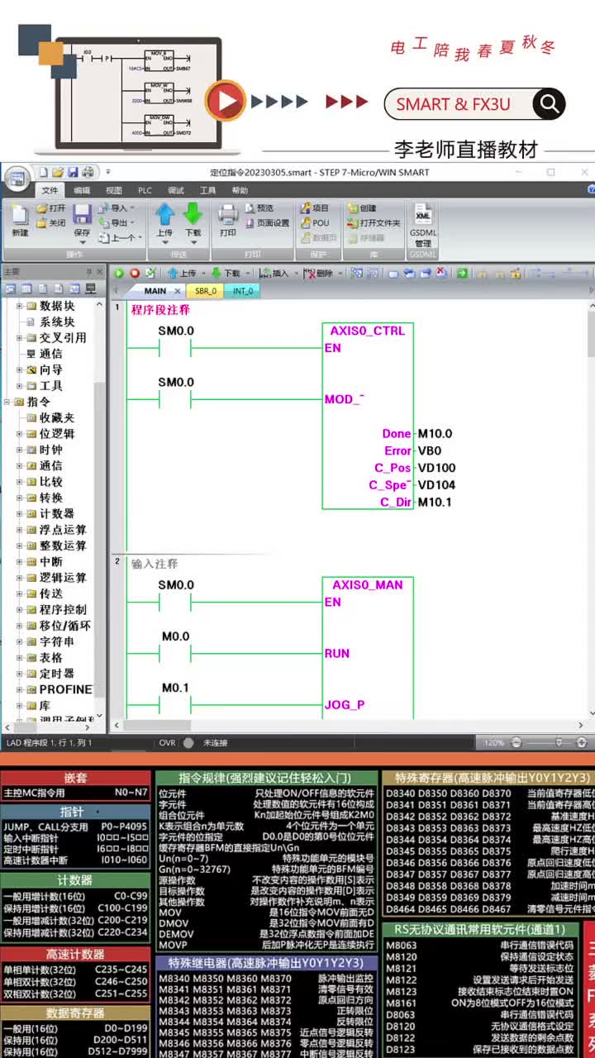Expand the Cross Reference node (交叉引用)
Image resolution: width=595 pixels, height=1058 pixels.
click(20, 338)
